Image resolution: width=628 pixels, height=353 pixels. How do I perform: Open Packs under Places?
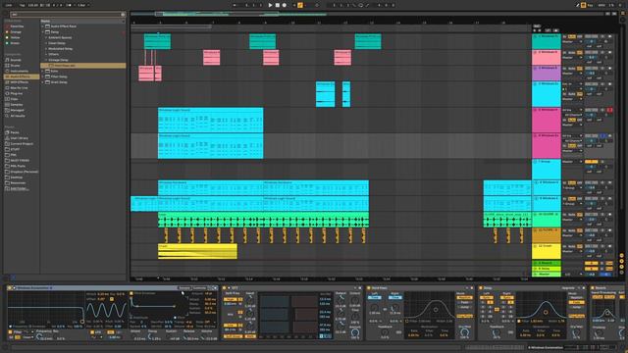pos(15,132)
